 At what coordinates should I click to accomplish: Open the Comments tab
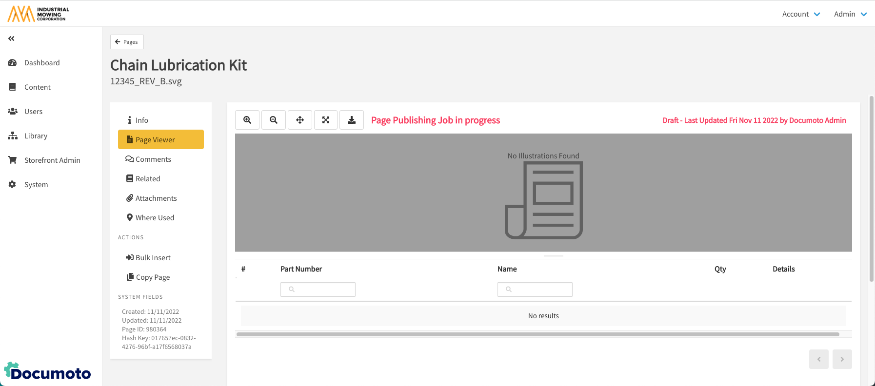(153, 159)
